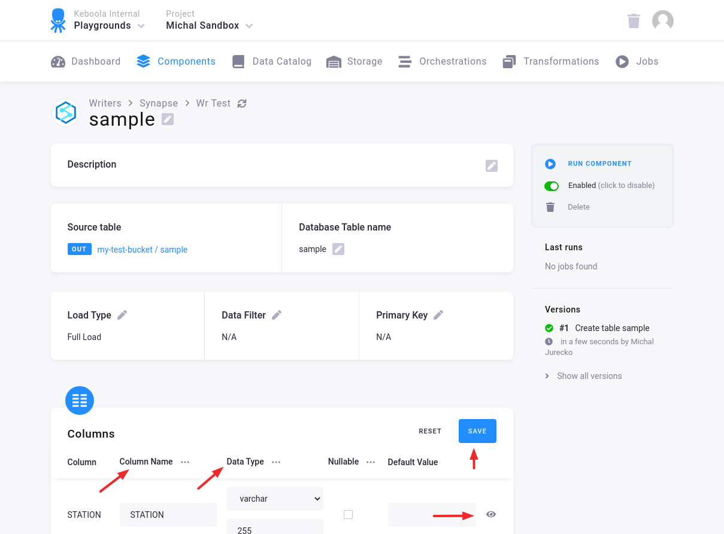The image size is (724, 534).
Task: Go to Writers breadcrumb
Action: pos(105,104)
